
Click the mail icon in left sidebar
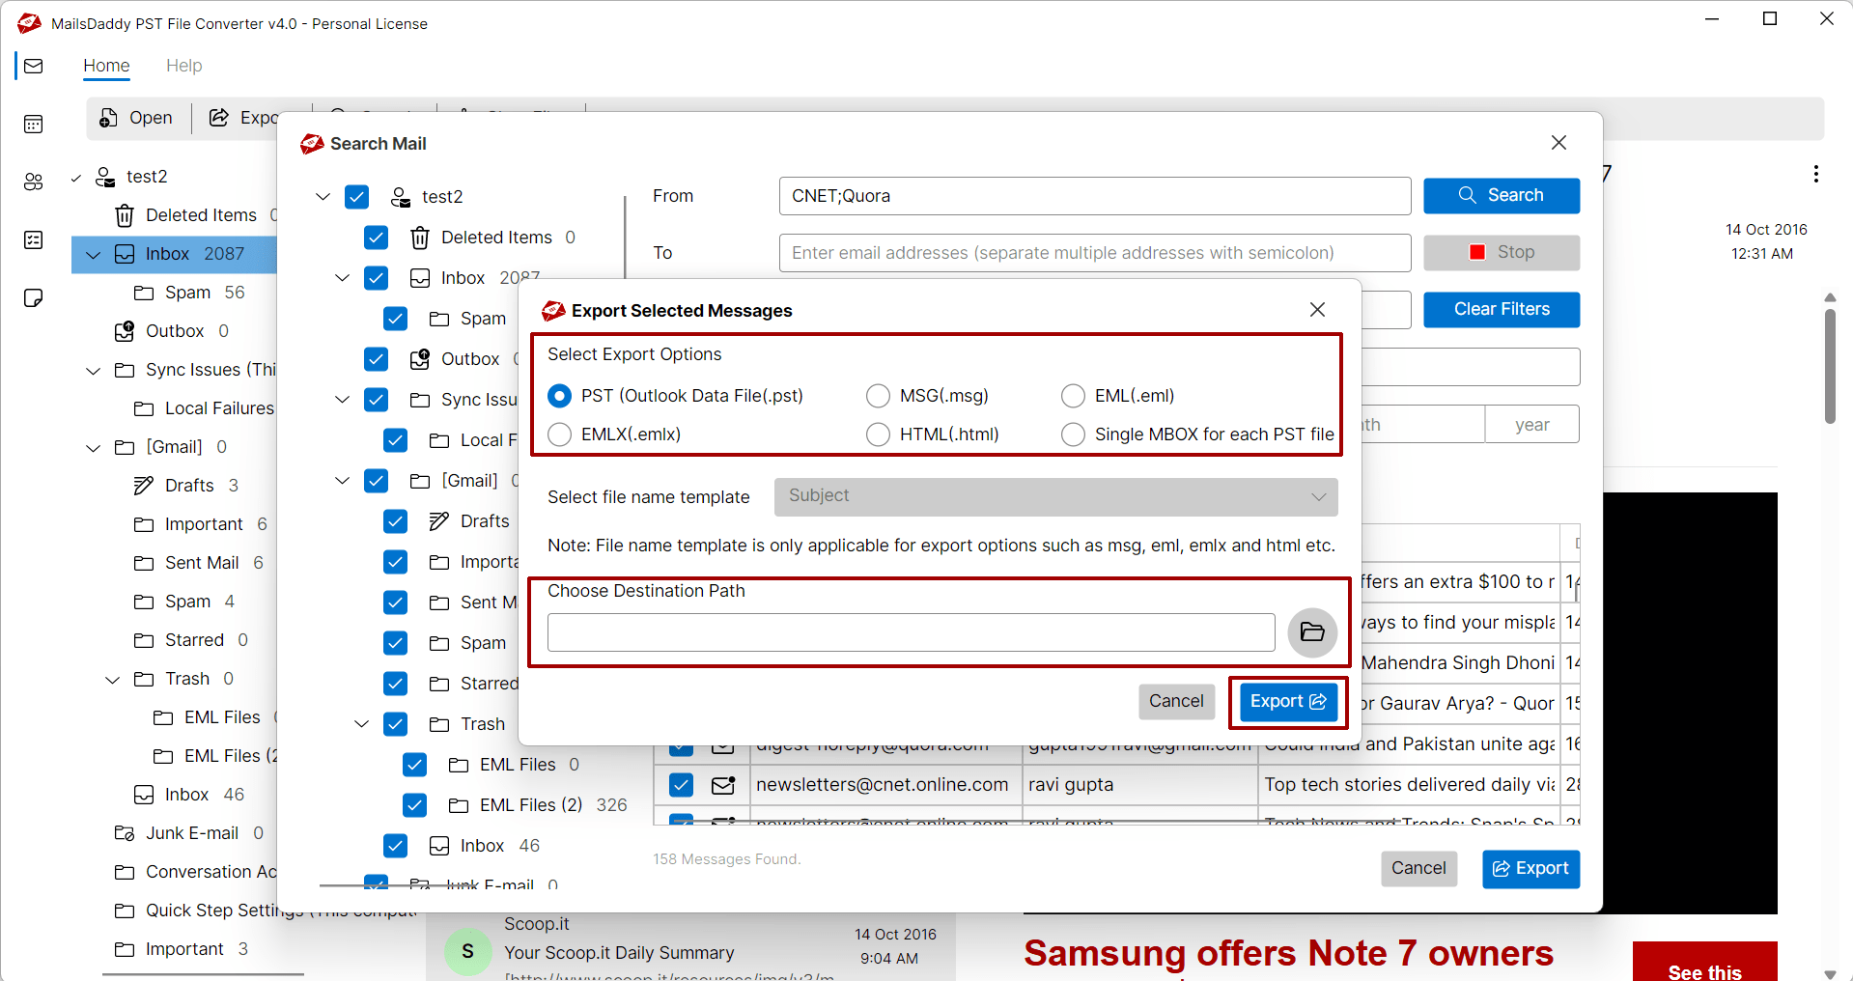tap(34, 66)
